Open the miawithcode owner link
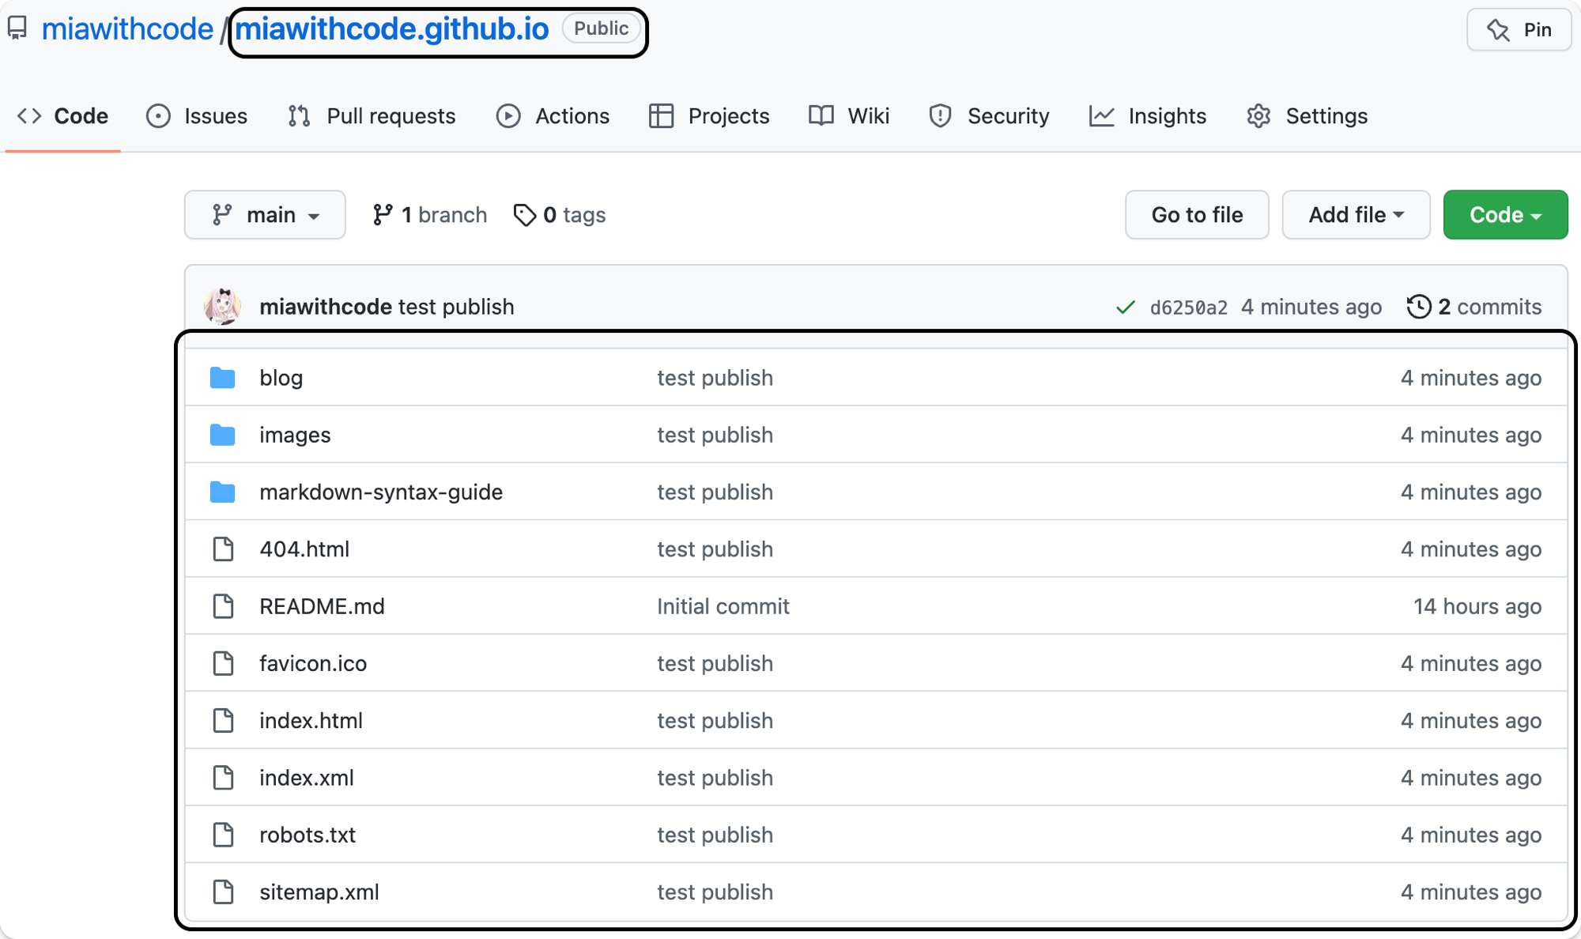The width and height of the screenshot is (1581, 939). click(x=127, y=29)
